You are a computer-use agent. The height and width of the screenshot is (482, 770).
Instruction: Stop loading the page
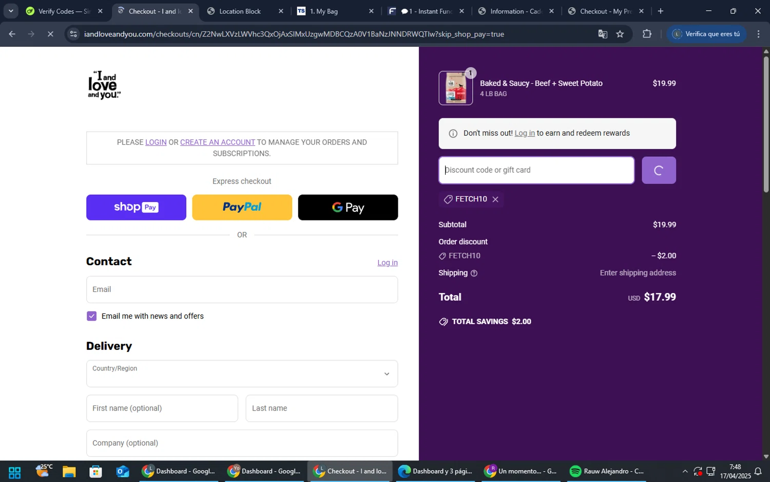pos(50,34)
